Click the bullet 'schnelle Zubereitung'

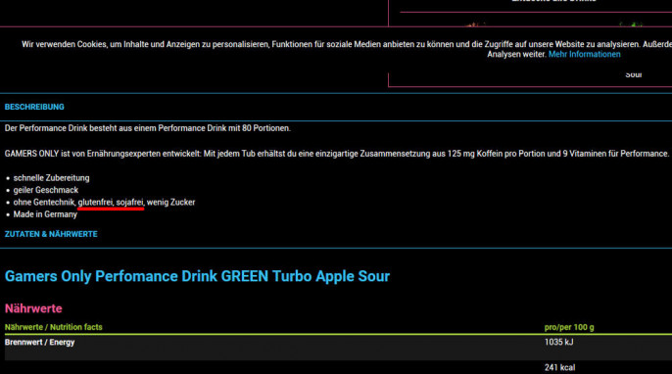[51, 178]
